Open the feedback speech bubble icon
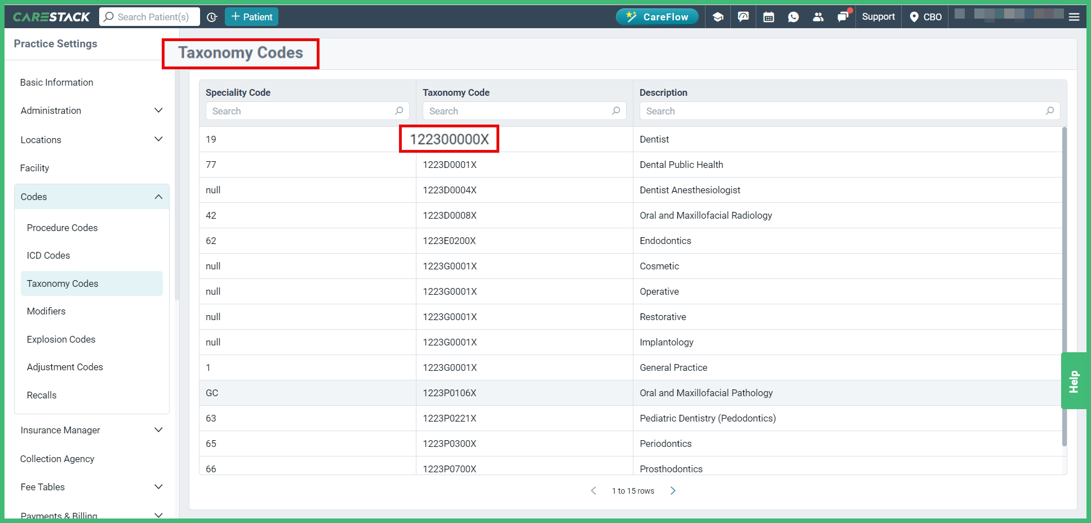This screenshot has width=1091, height=523. [x=743, y=16]
